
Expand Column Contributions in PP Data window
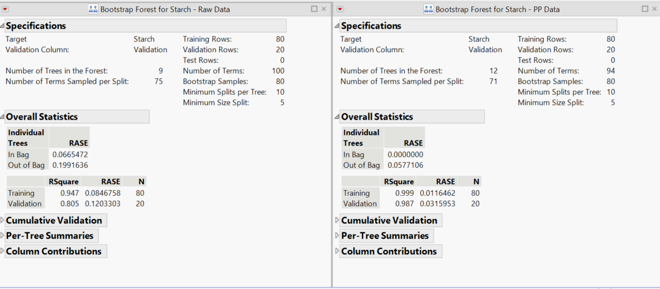(337, 251)
